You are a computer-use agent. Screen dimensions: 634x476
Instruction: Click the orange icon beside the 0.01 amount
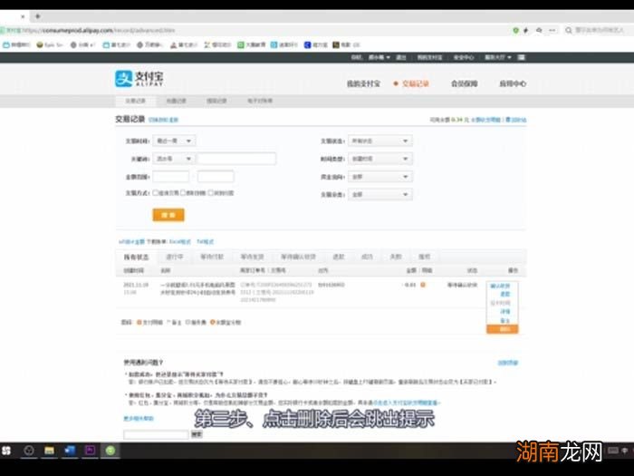click(423, 285)
